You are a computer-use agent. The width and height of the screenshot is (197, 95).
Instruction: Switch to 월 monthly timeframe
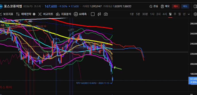pyautogui.click(x=179, y=14)
